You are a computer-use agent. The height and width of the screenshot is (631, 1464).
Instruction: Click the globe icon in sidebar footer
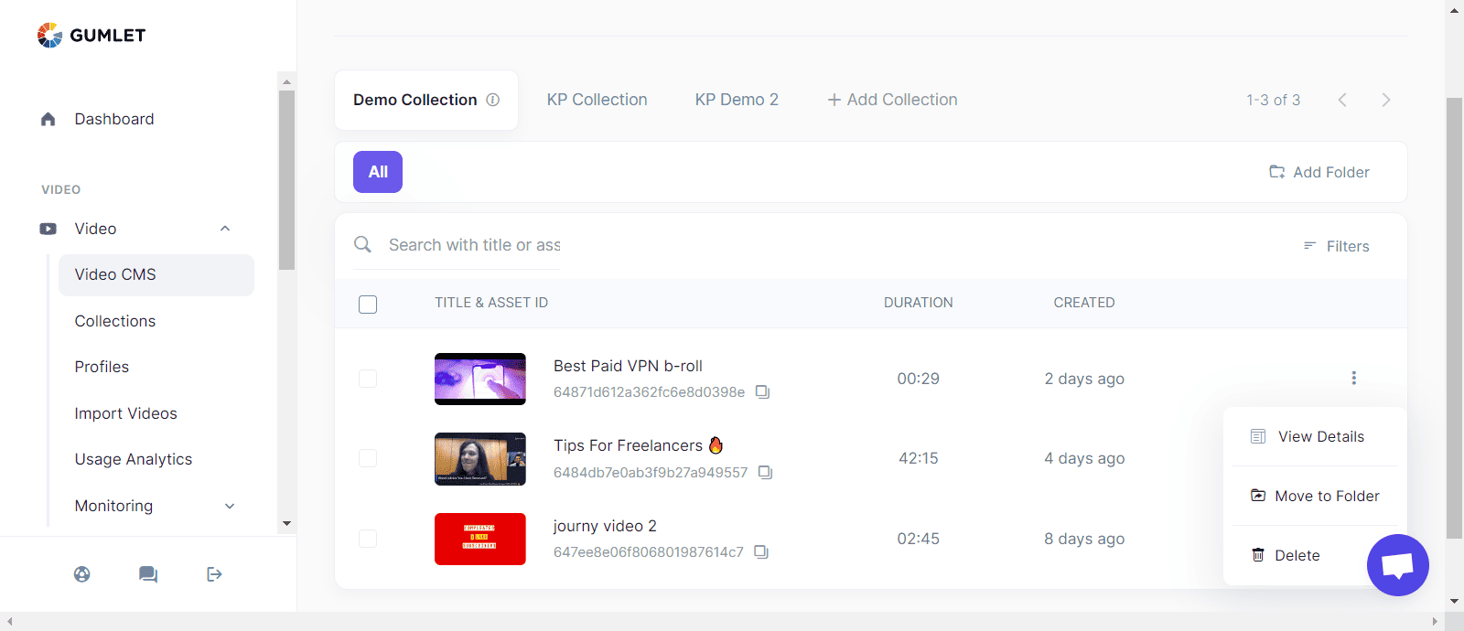[82, 574]
